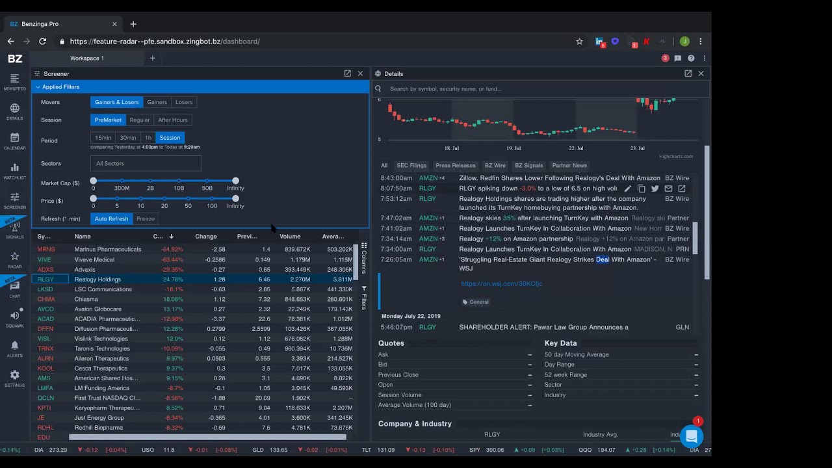This screenshot has width=832, height=468.
Task: Click the General tag
Action: (x=476, y=302)
